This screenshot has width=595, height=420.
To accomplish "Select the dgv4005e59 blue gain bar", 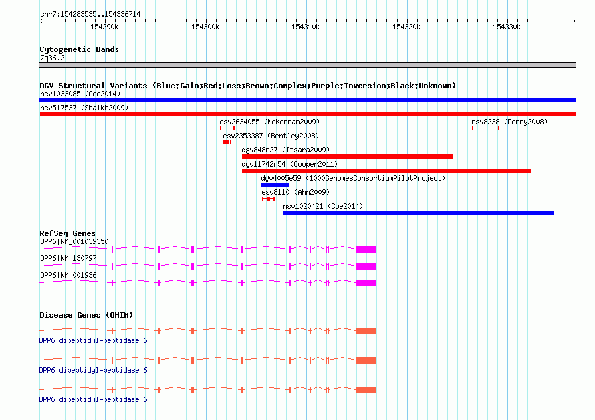I will pyautogui.click(x=275, y=185).
